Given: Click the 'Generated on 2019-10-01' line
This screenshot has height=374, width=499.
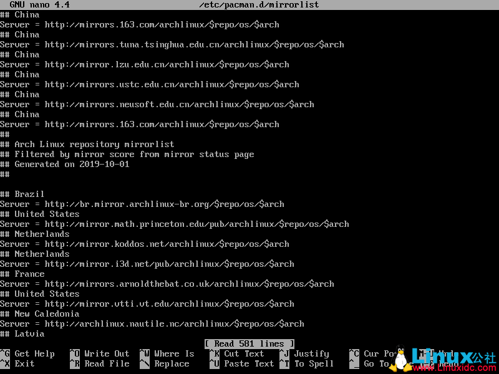Looking at the screenshot, I should pyautogui.click(x=65, y=164).
